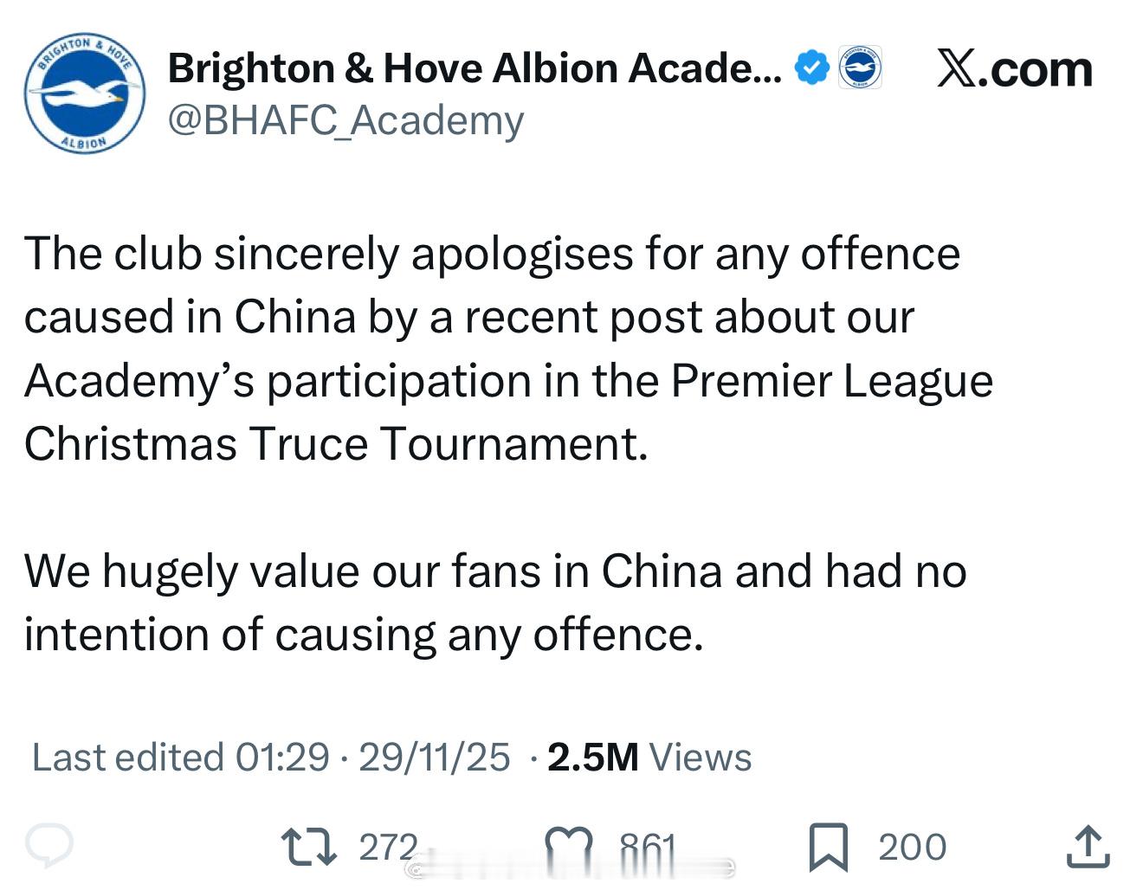Like the post with the heart icon
This screenshot has height=890, width=1143.
pyautogui.click(x=569, y=847)
